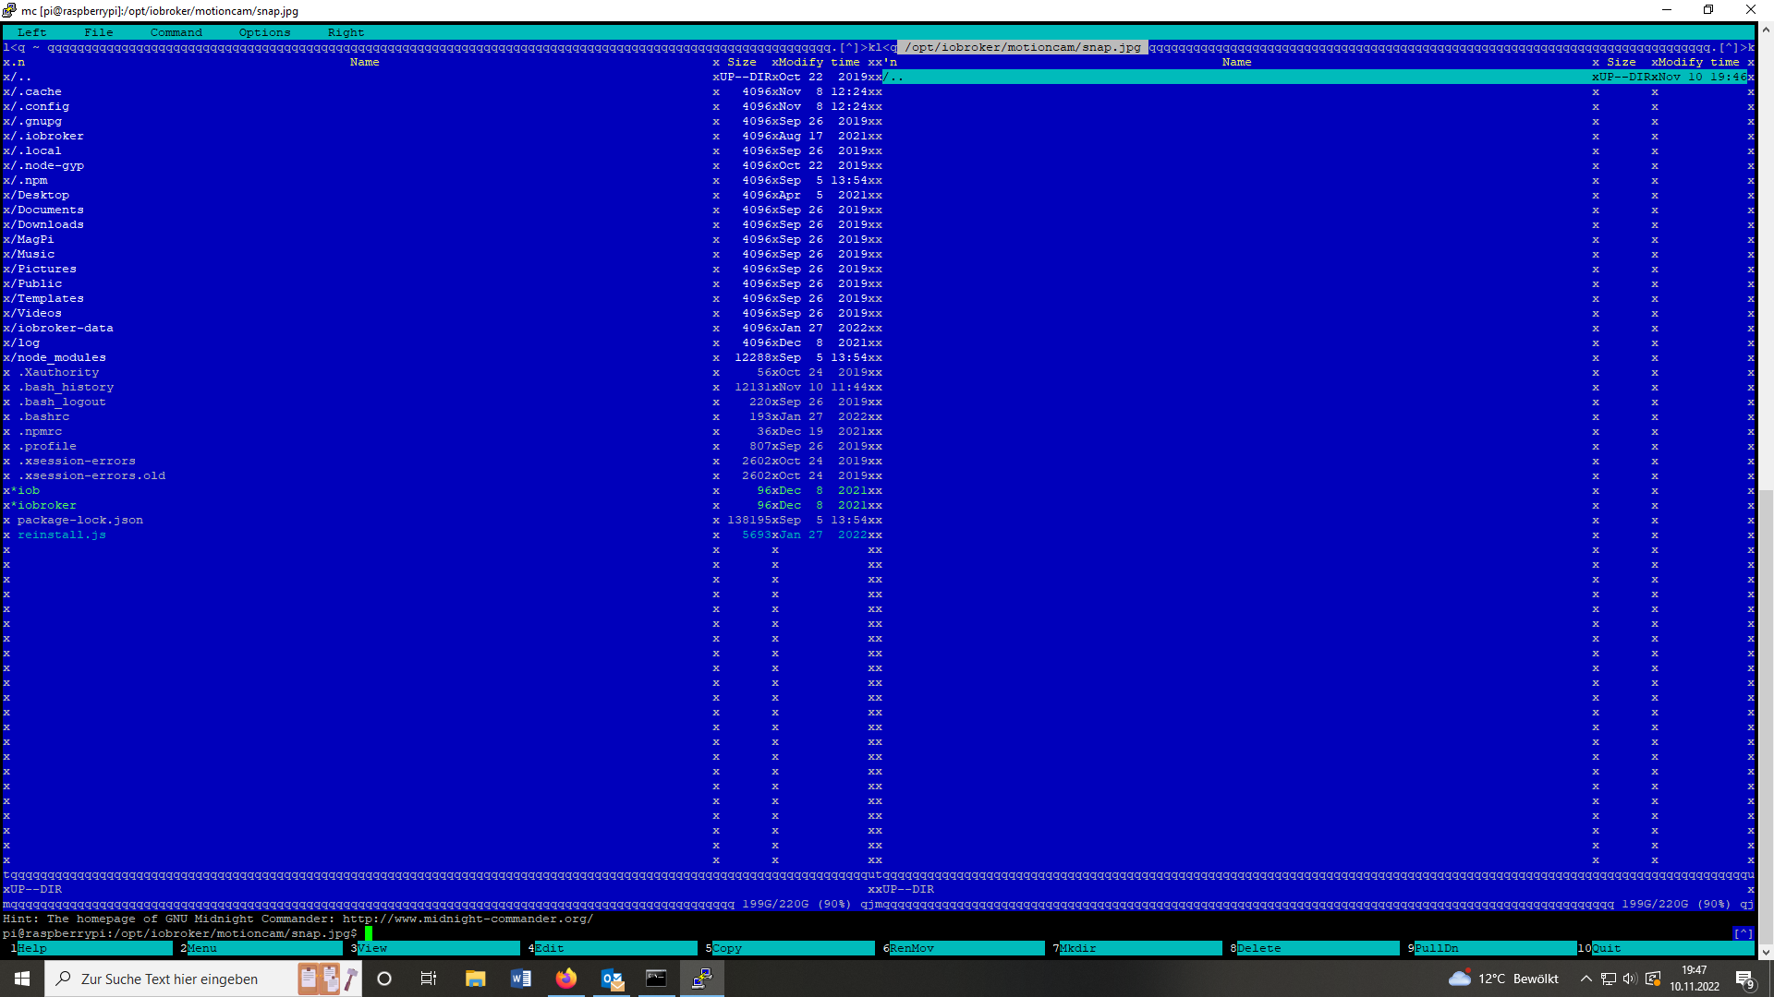Open the notification center icon
This screenshot has width=1774, height=997.
point(1744,979)
